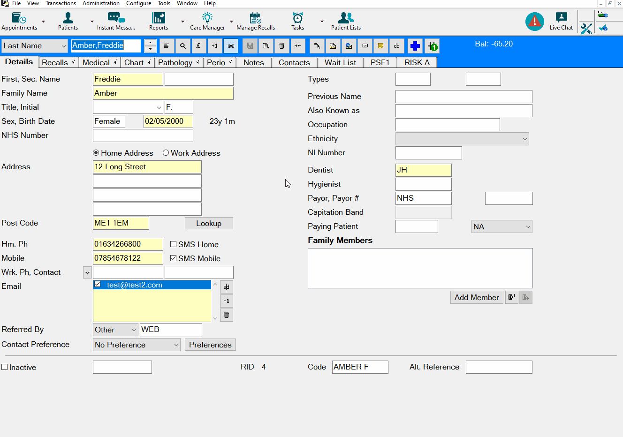
Task: Open the wrench and screwdriver tools icon
Action: pos(586,29)
